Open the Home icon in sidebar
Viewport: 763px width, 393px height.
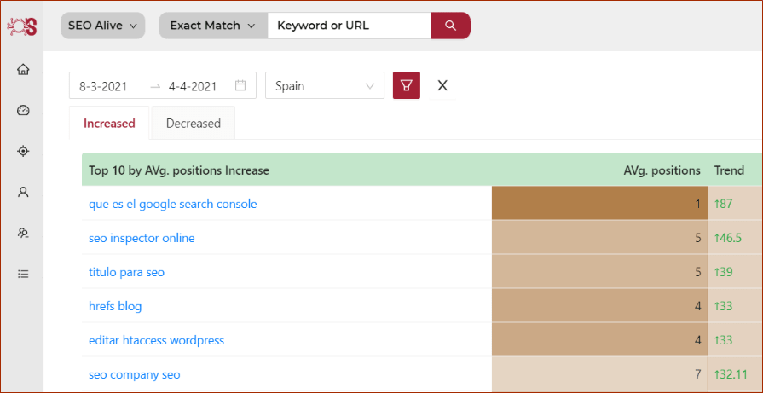pos(23,70)
